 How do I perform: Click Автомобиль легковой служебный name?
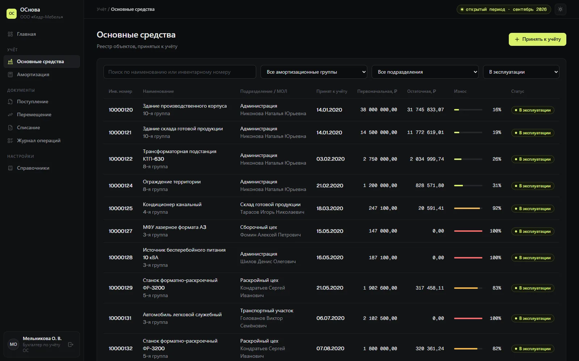click(182, 314)
